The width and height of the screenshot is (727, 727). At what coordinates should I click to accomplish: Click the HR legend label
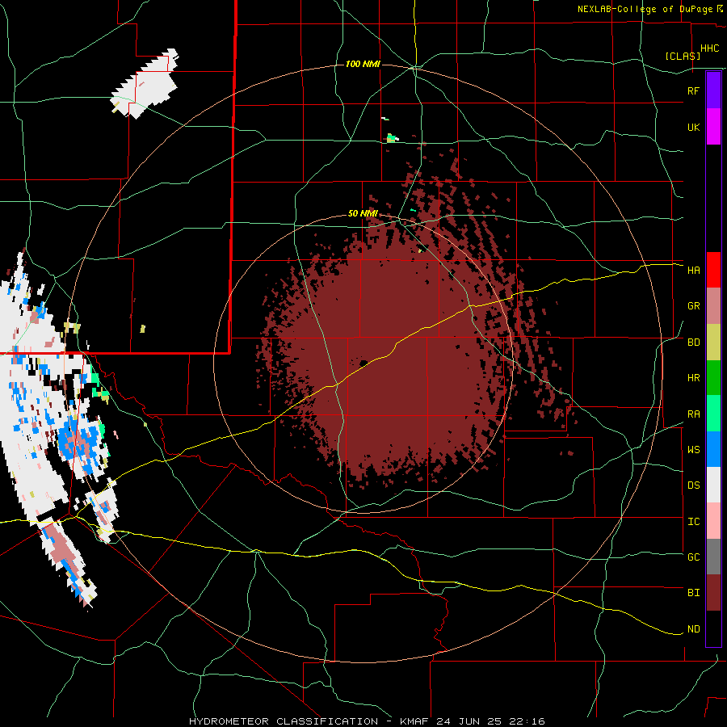pos(693,378)
